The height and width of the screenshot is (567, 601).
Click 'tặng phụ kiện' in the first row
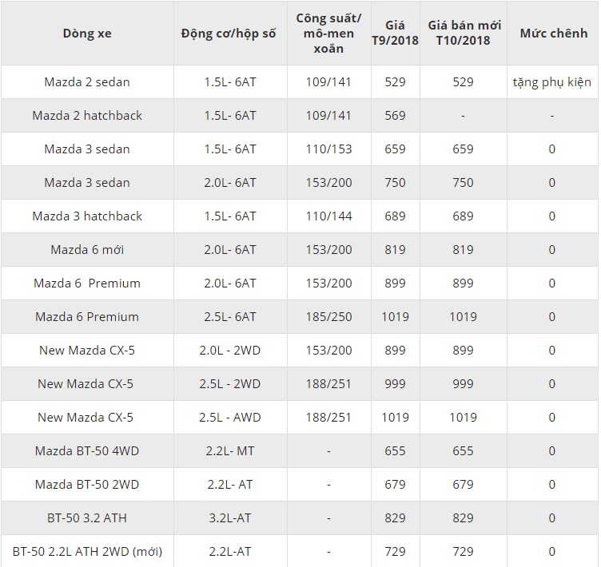pos(553,81)
